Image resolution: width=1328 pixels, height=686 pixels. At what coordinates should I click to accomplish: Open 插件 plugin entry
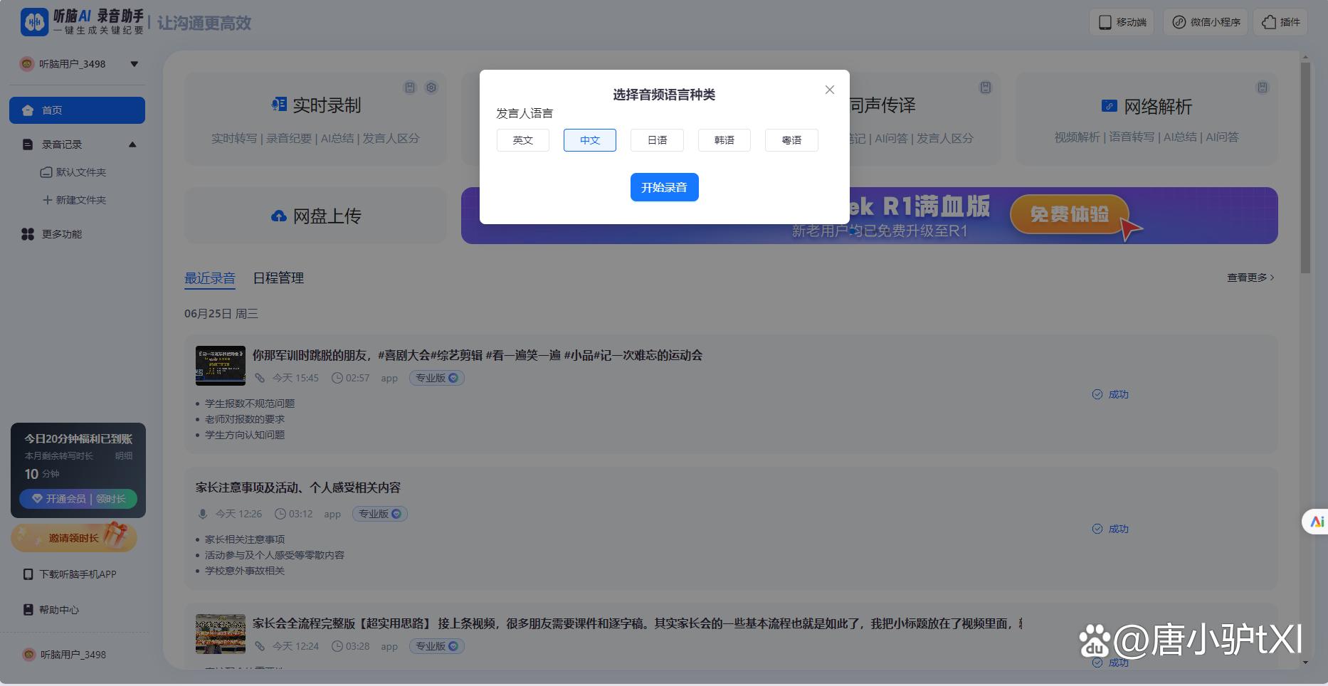tap(1280, 21)
